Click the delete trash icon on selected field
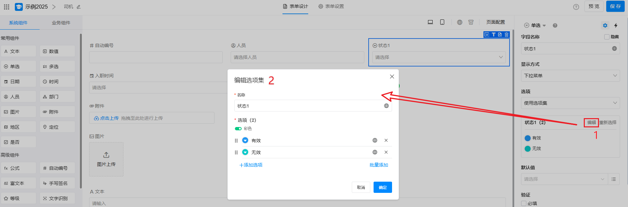 (x=507, y=35)
